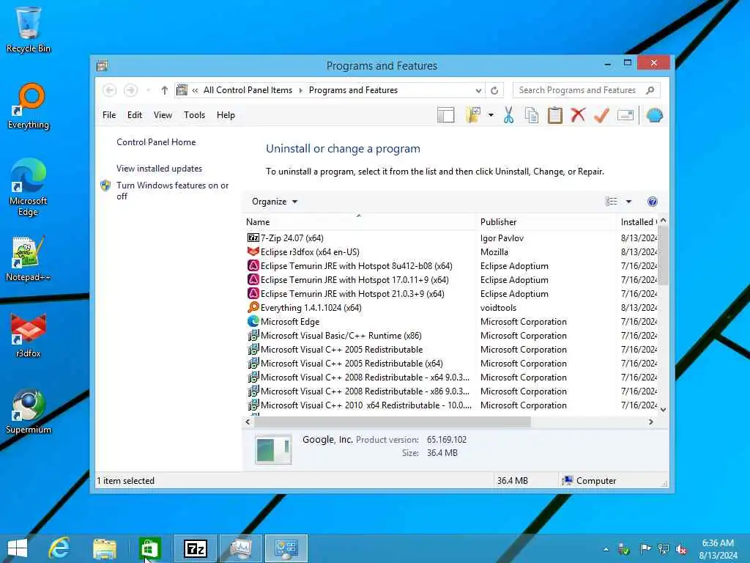The width and height of the screenshot is (750, 563).
Task: Select Eclipse Temurin JRE 21.0.3+9 entry
Action: 451,293
